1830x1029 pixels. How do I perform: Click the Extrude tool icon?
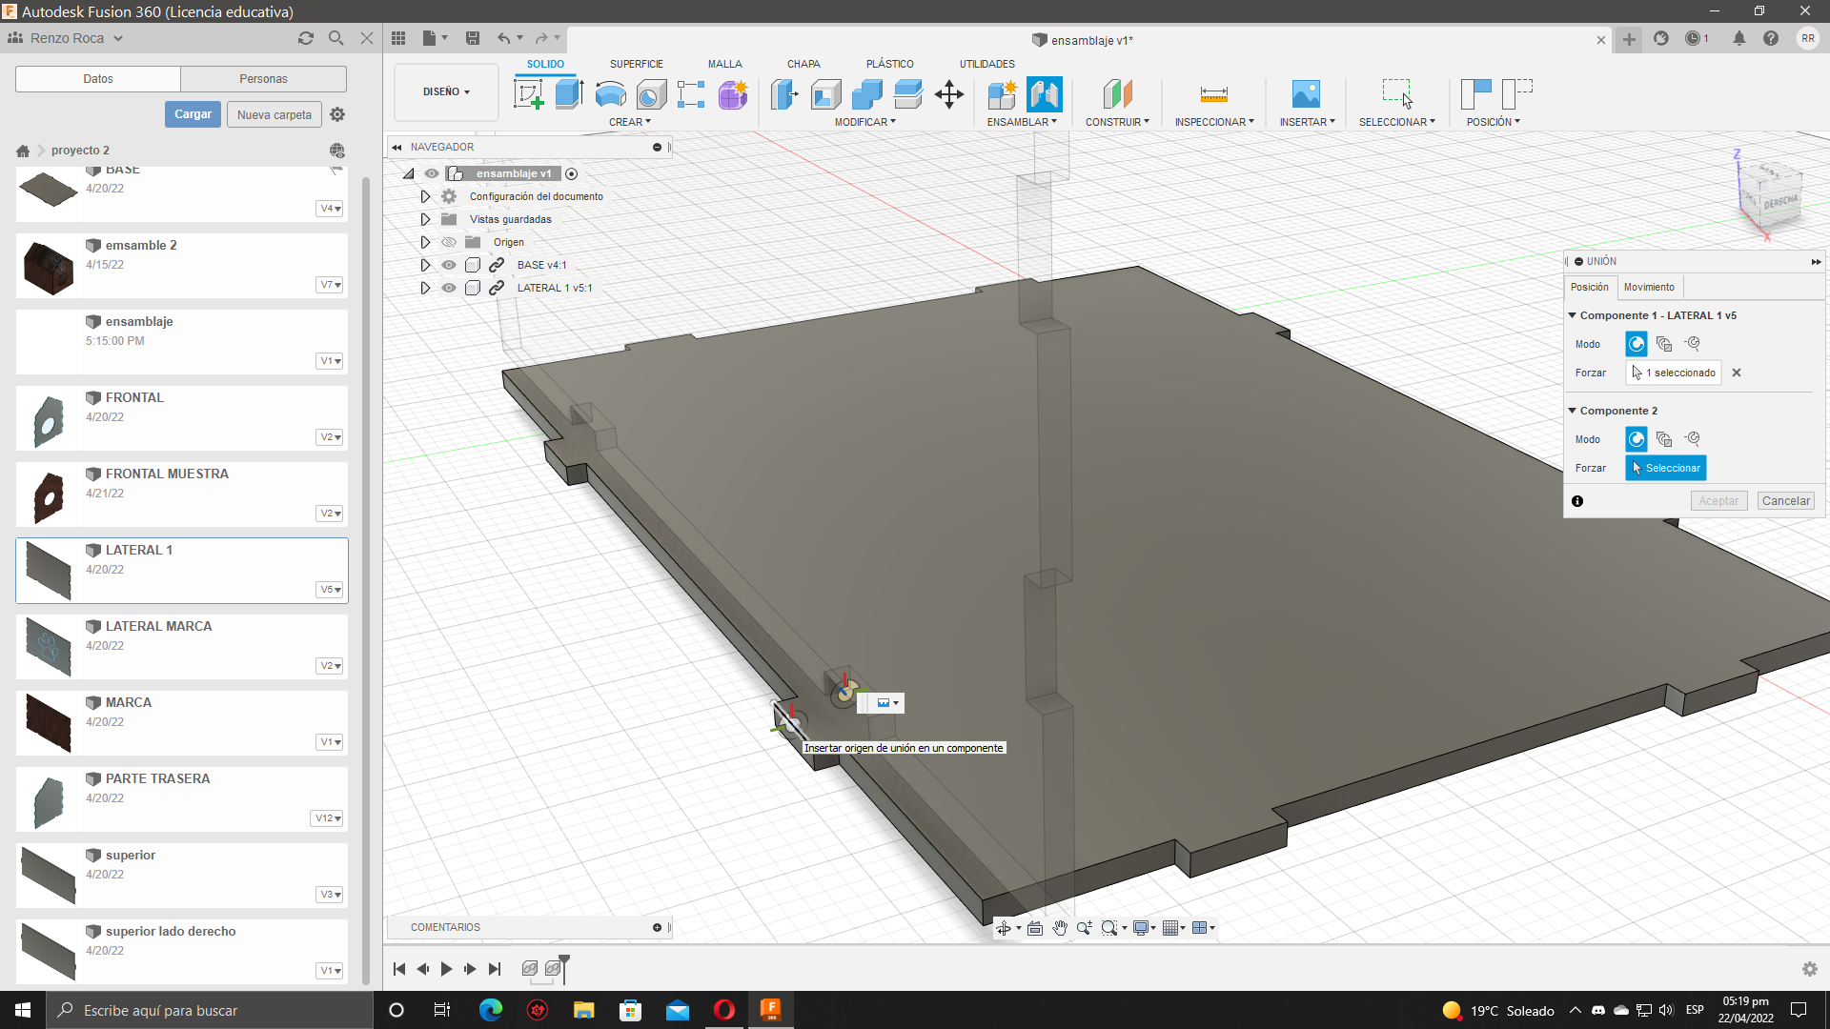pos(569,94)
